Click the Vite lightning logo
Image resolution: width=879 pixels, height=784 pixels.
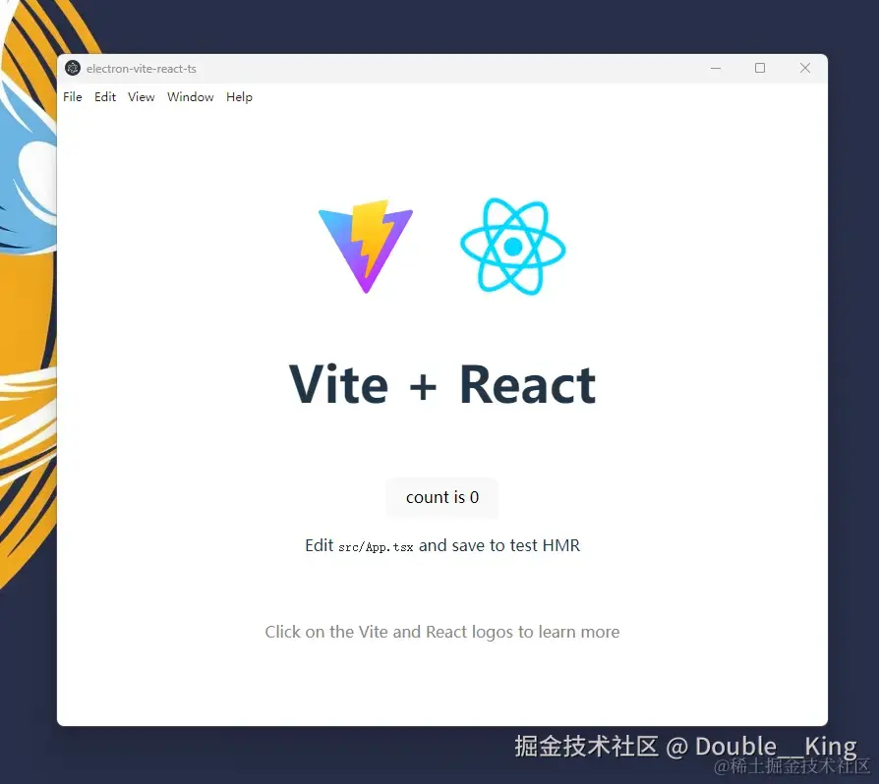click(366, 247)
